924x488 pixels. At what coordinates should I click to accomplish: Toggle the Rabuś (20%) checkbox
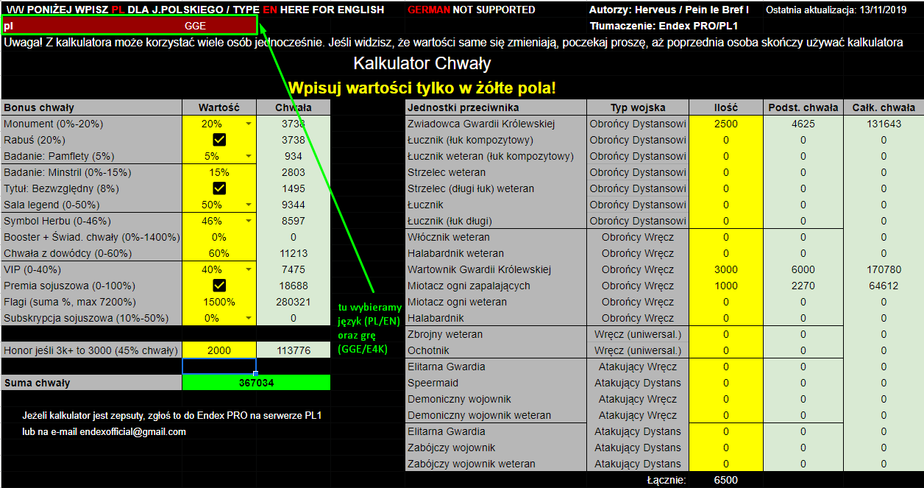219,140
